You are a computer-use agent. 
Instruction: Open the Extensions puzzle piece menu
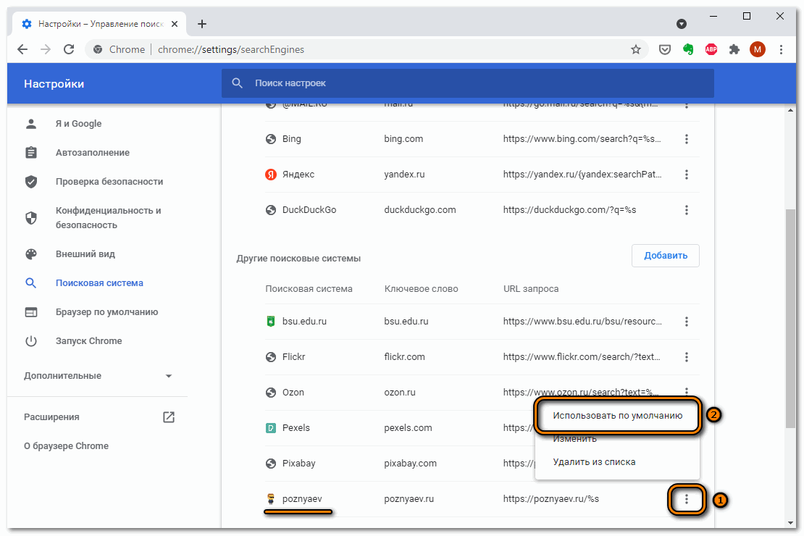(x=734, y=49)
